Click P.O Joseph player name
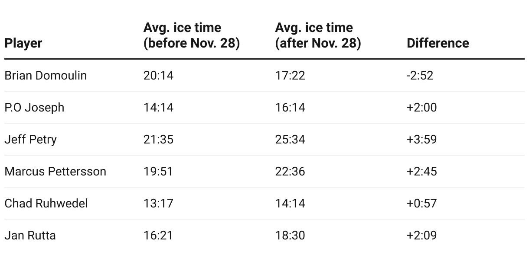The width and height of the screenshot is (529, 255). [34, 107]
